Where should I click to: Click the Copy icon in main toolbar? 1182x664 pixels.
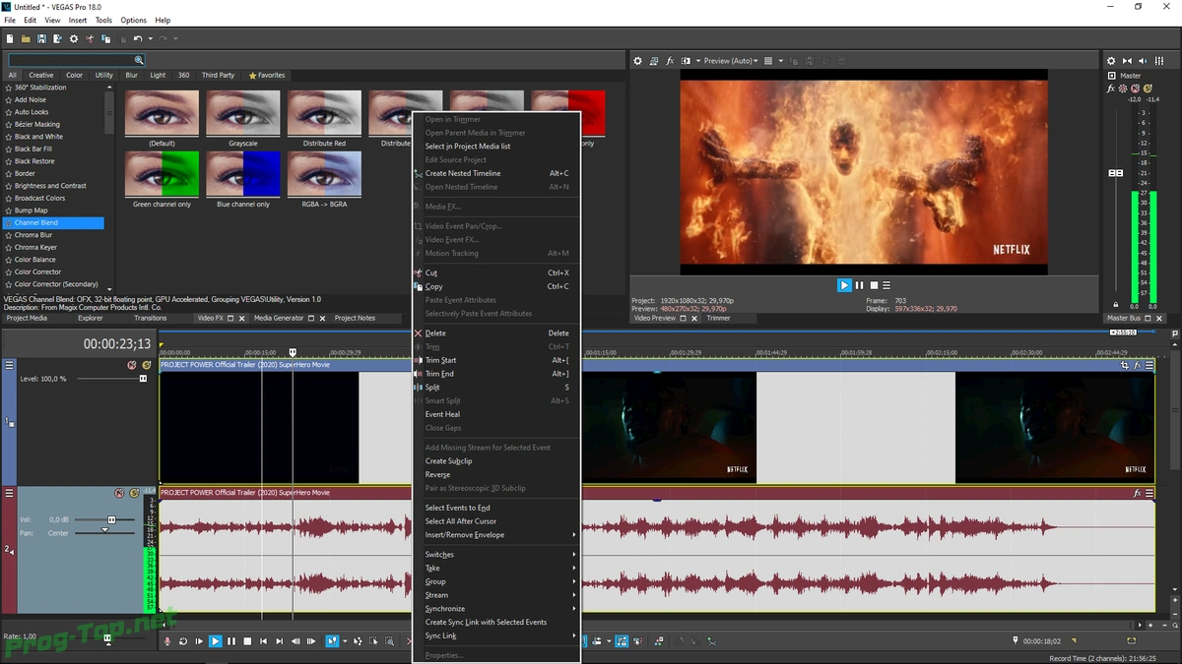[104, 38]
